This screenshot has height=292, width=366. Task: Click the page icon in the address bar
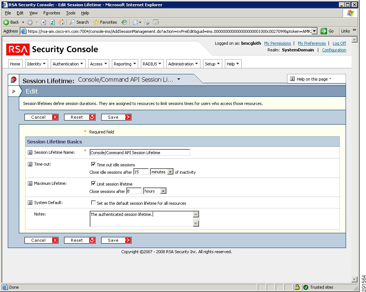(24, 31)
